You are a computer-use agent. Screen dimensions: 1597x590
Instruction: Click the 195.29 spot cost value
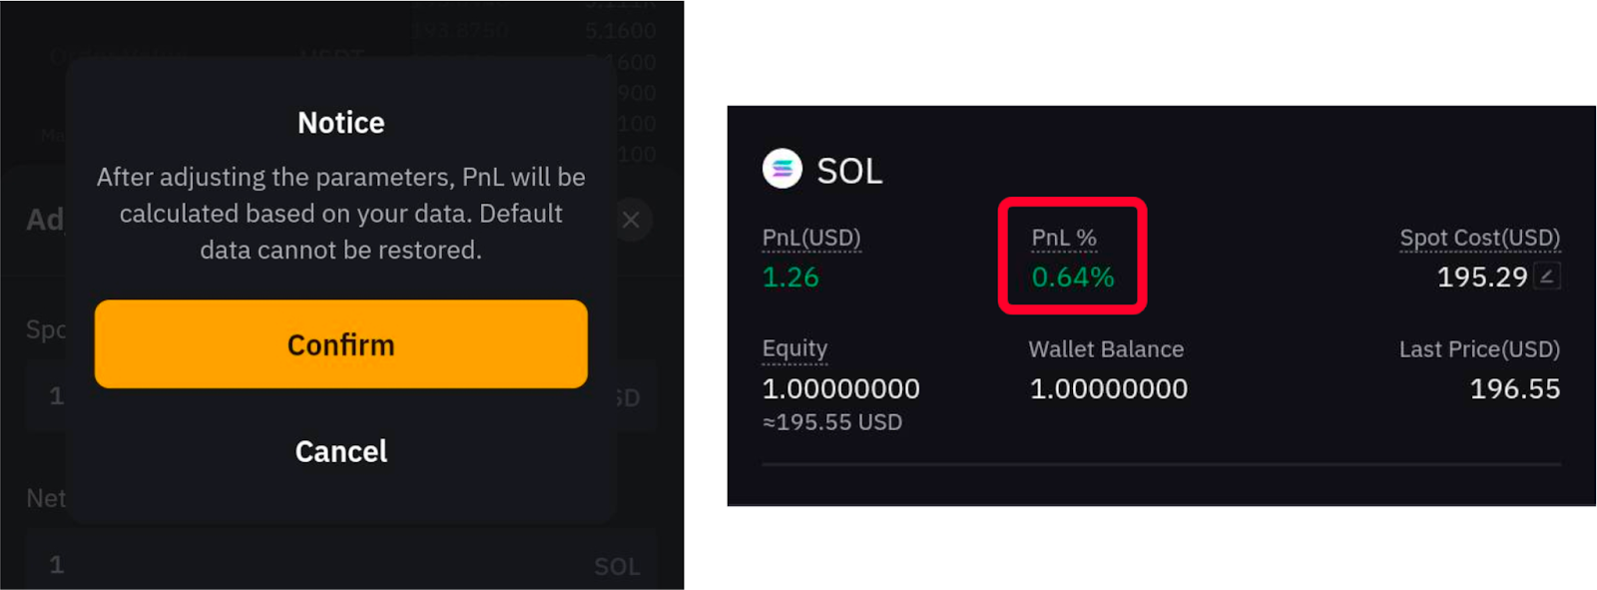pos(1482,277)
